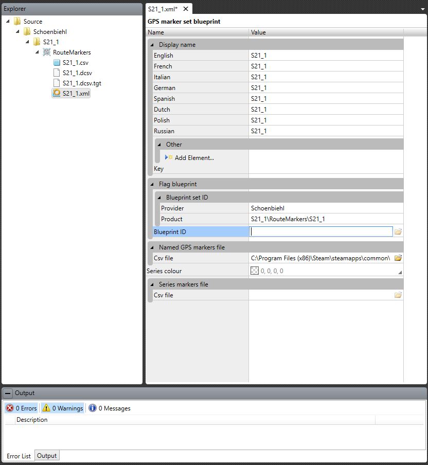Click the Errors red icon
Image resolution: width=428 pixels, height=465 pixels.
coord(10,408)
